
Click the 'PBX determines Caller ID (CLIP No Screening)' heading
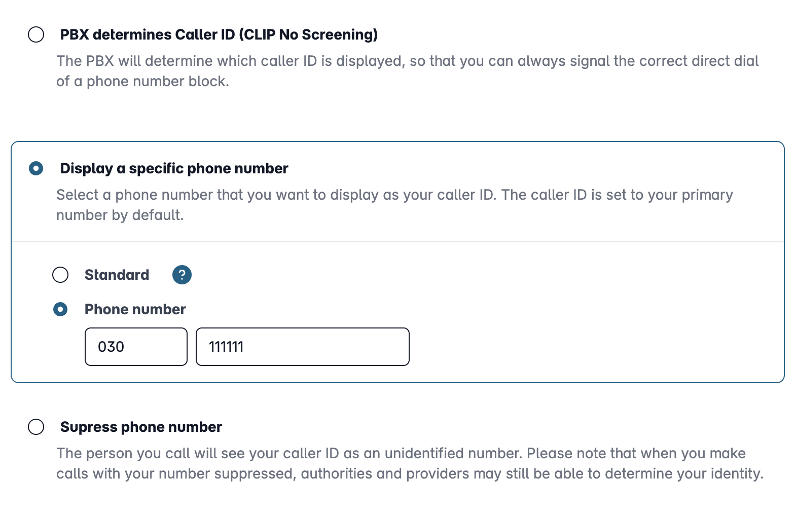[x=219, y=35]
